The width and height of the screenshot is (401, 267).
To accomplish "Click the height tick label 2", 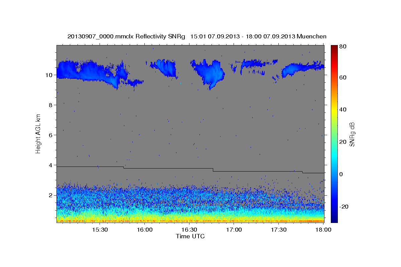I will (50, 195).
